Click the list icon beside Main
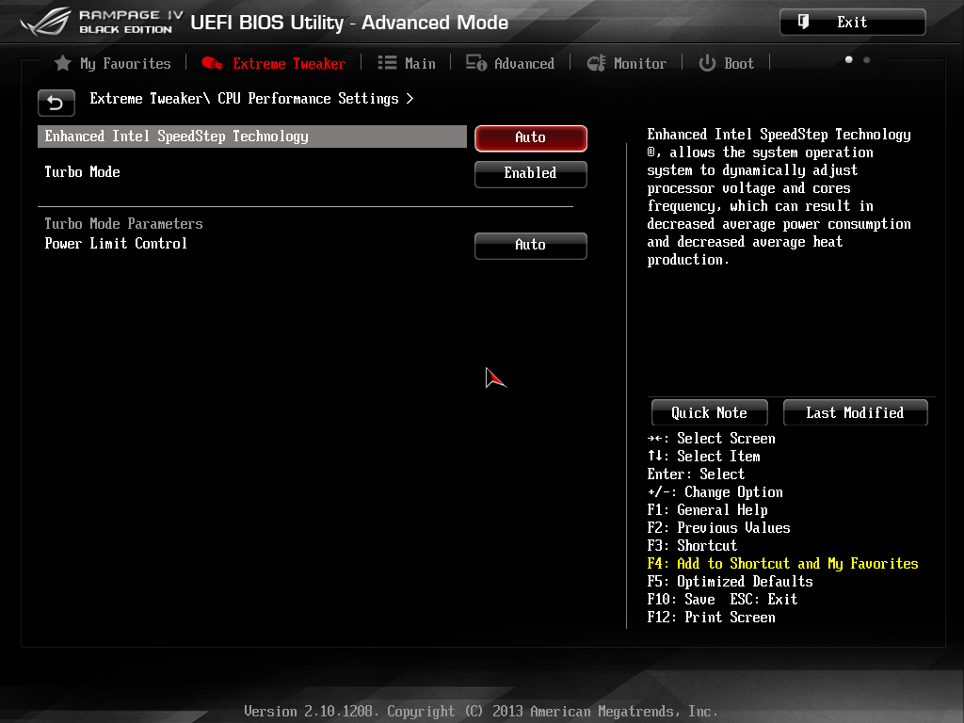 coord(387,63)
